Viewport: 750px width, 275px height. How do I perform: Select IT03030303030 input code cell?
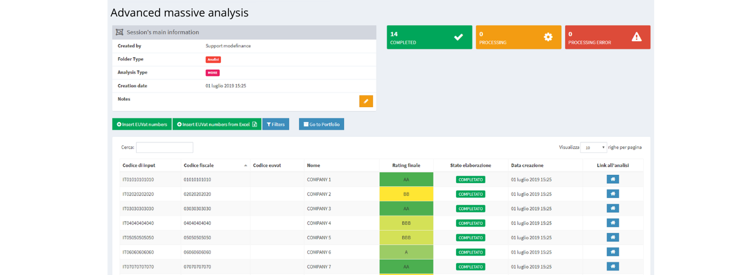(x=150, y=208)
